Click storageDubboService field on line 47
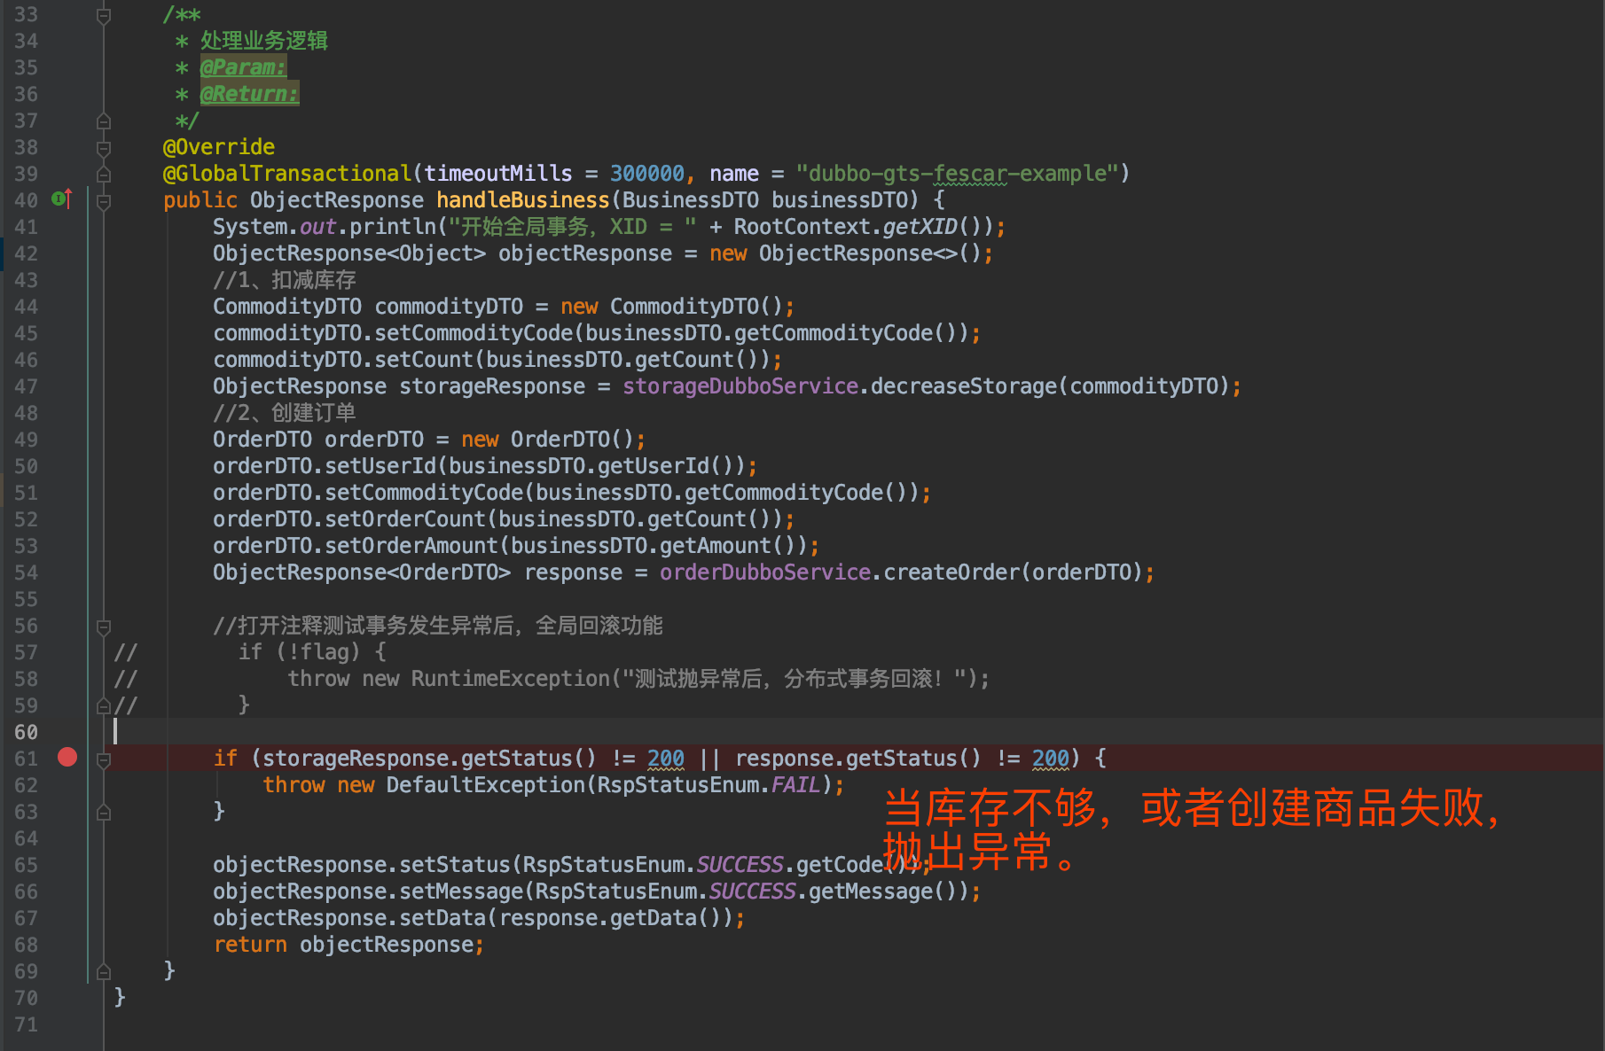The image size is (1605, 1051). 740,386
